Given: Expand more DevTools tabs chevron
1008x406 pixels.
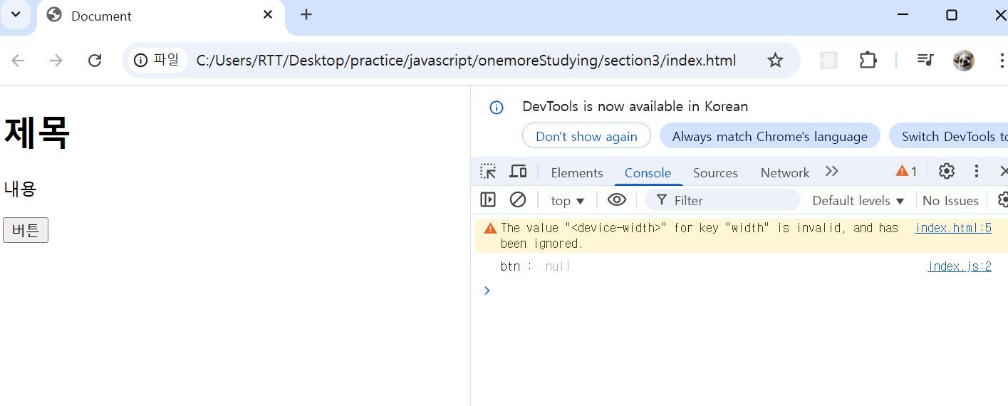Looking at the screenshot, I should coord(831,172).
